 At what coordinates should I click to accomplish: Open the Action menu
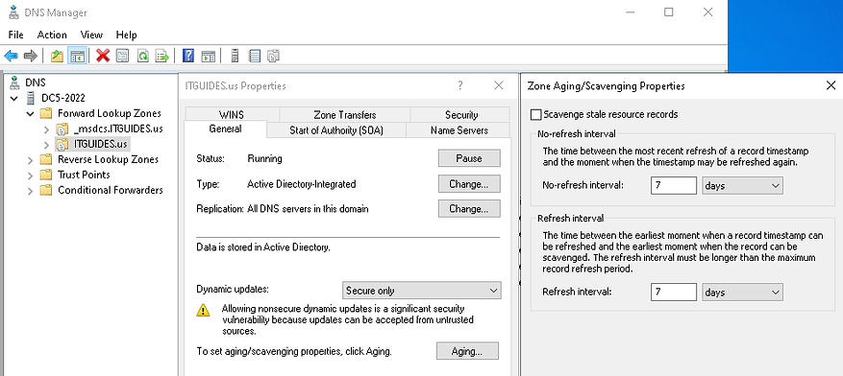[x=52, y=35]
